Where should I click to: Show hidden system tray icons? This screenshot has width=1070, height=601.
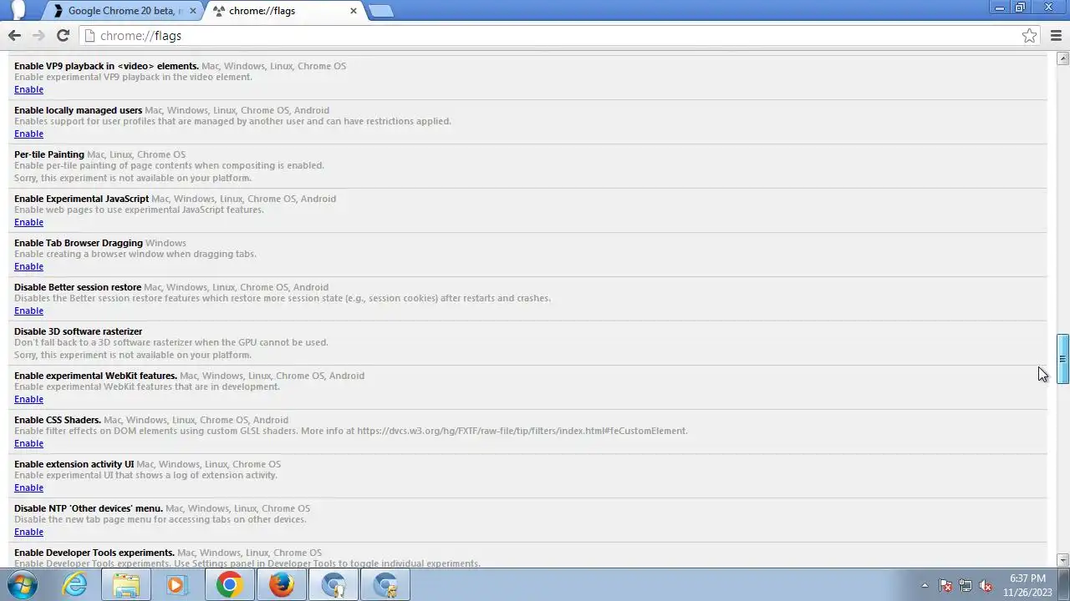[925, 585]
